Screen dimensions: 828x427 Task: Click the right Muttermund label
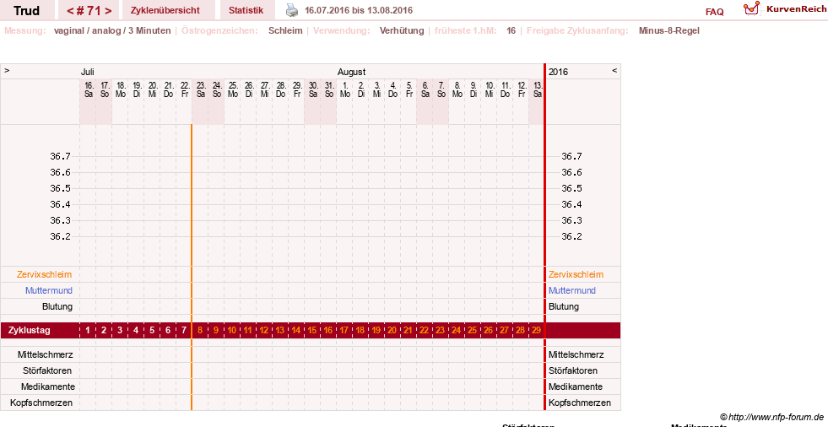pos(572,290)
